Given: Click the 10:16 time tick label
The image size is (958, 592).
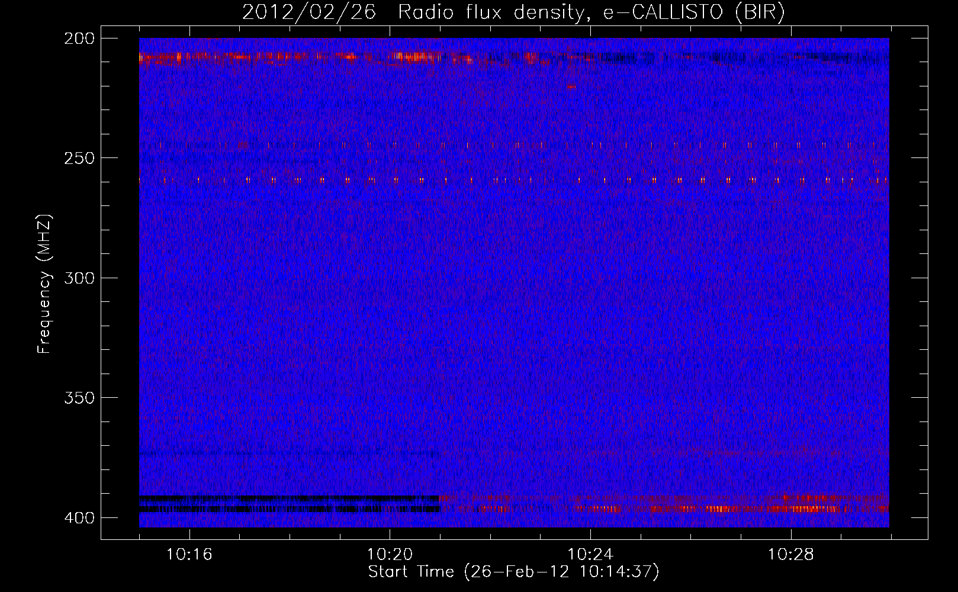Looking at the screenshot, I should (189, 555).
